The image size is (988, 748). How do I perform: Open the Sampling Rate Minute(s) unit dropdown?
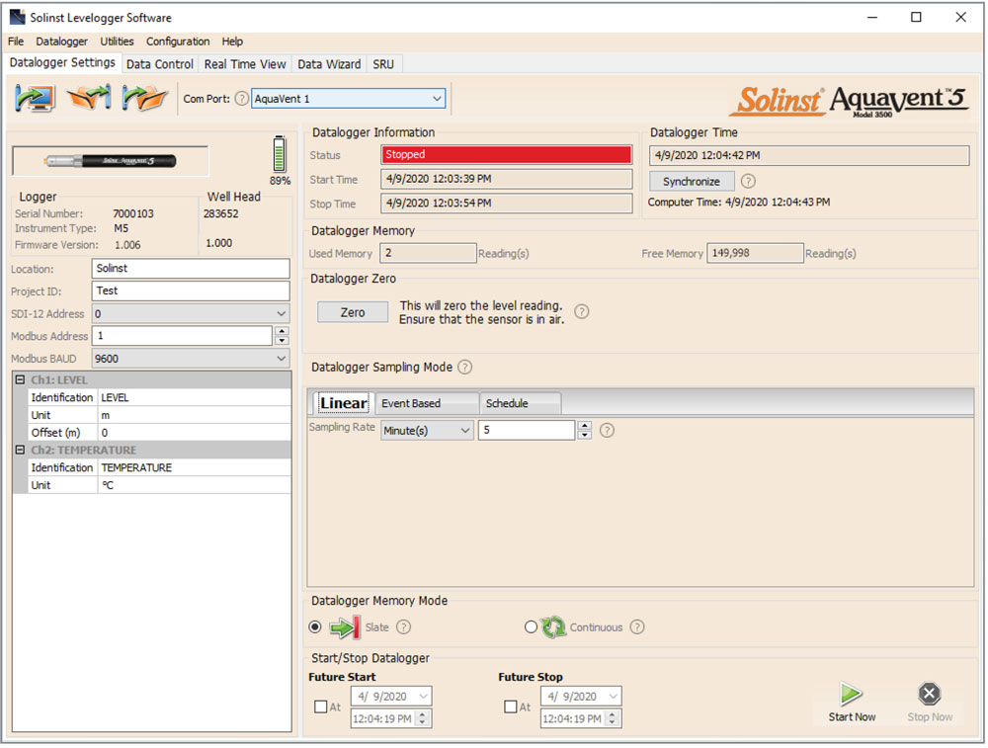point(427,431)
